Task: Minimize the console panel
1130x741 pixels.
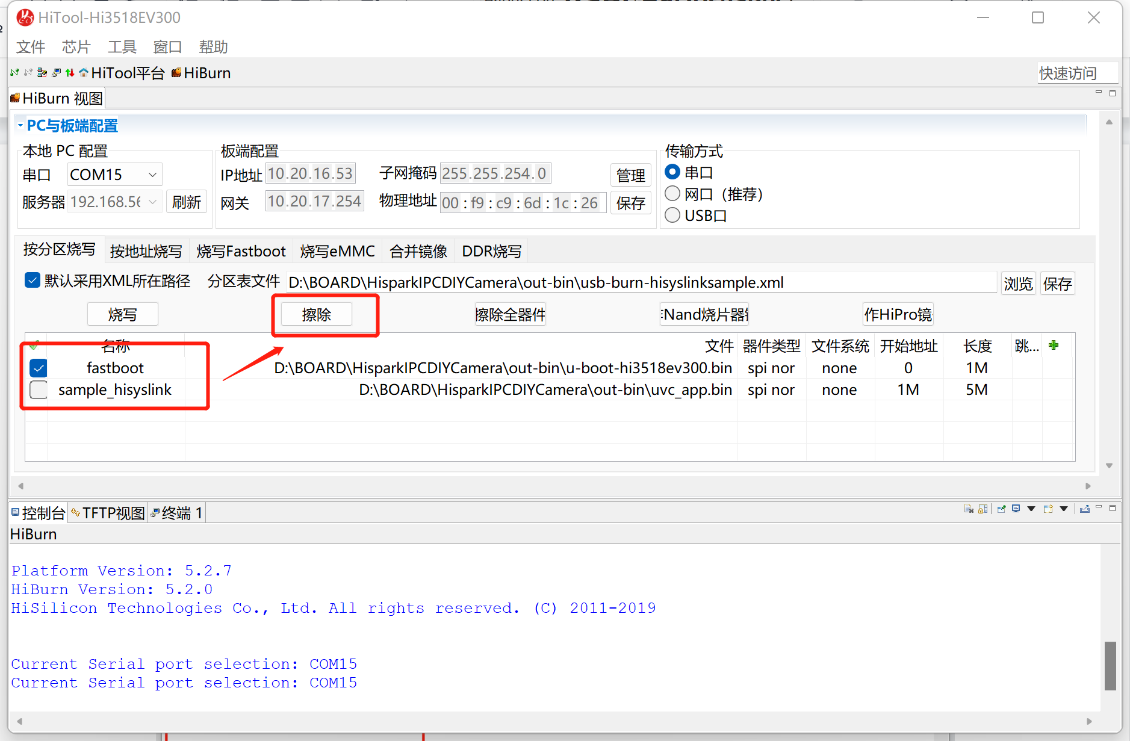Action: click(x=1099, y=507)
